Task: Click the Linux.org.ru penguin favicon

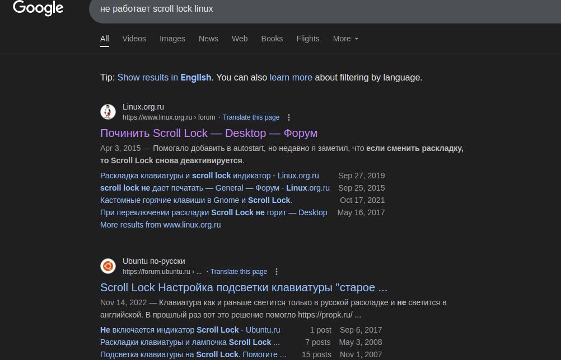Action: (x=108, y=112)
